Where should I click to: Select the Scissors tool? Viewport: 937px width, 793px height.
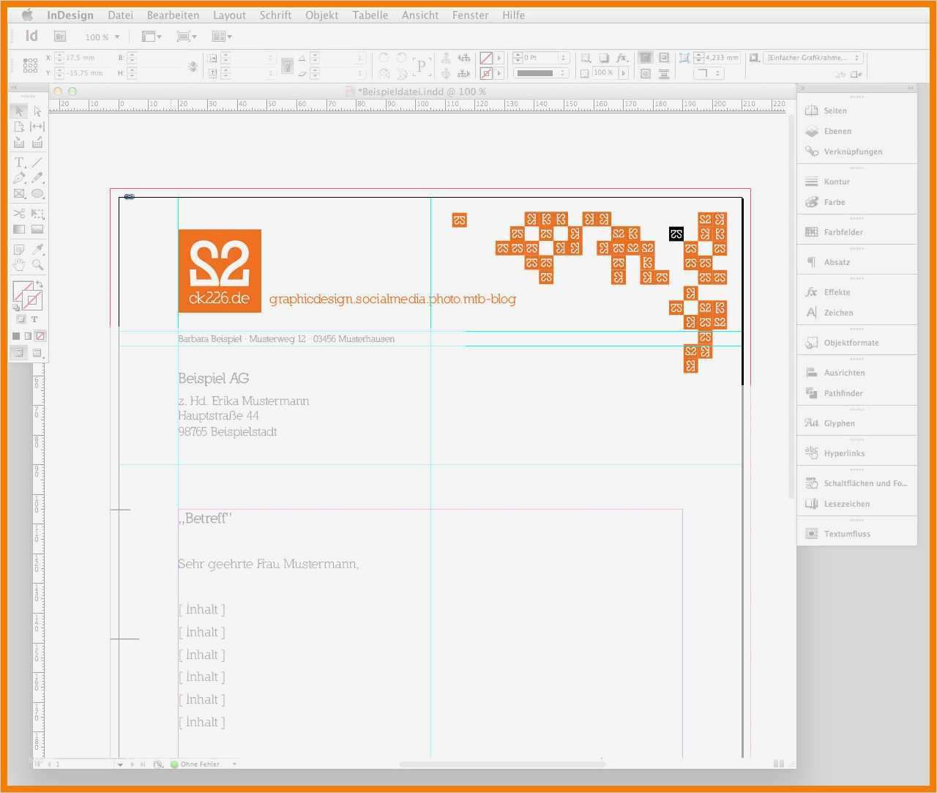click(x=18, y=213)
